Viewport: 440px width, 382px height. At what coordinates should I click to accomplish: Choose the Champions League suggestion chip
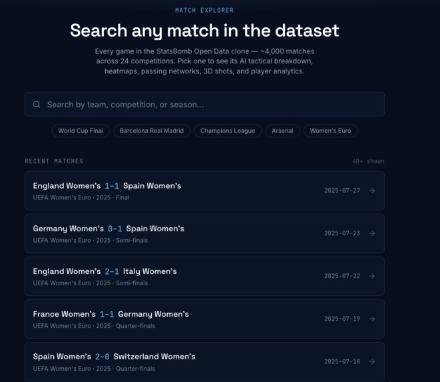(228, 131)
